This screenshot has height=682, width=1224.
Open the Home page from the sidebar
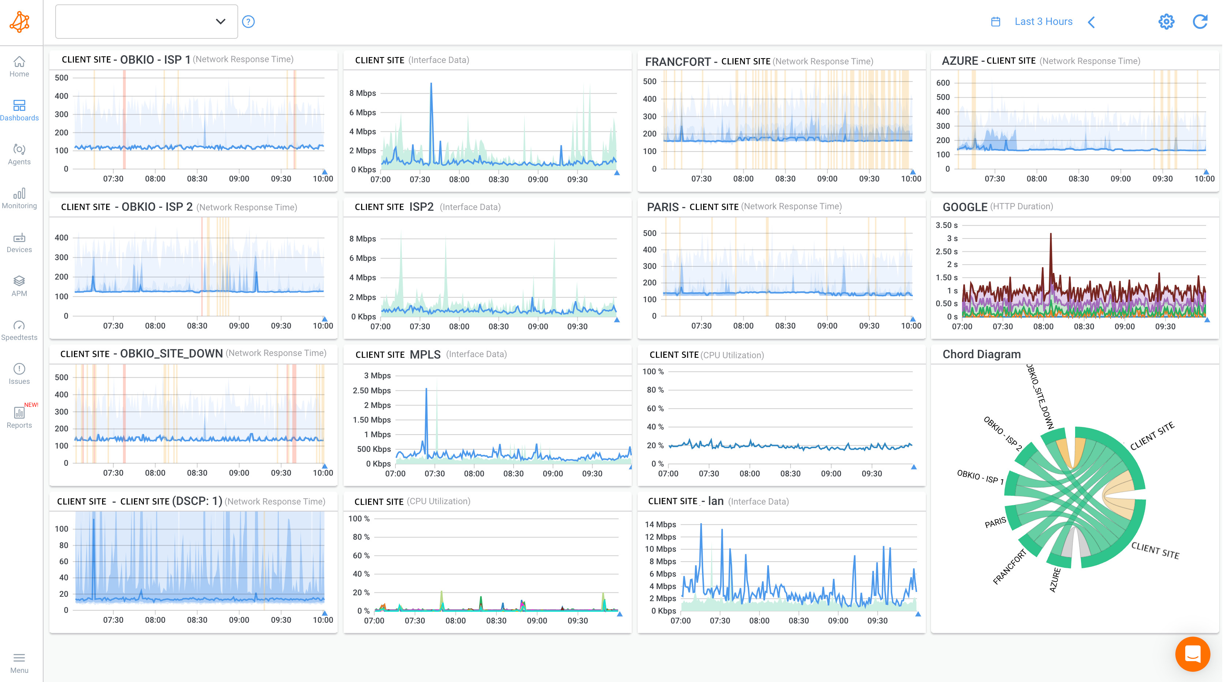click(19, 67)
